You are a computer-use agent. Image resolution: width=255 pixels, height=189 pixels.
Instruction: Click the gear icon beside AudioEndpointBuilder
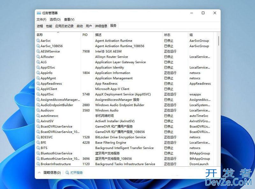pyautogui.click(x=38, y=105)
